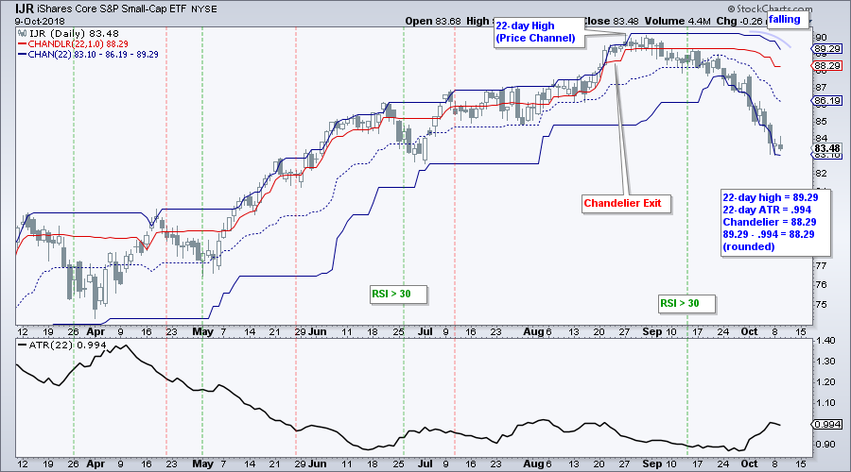
Task: Click Sep on the price panel date axis
Action: tap(651, 331)
